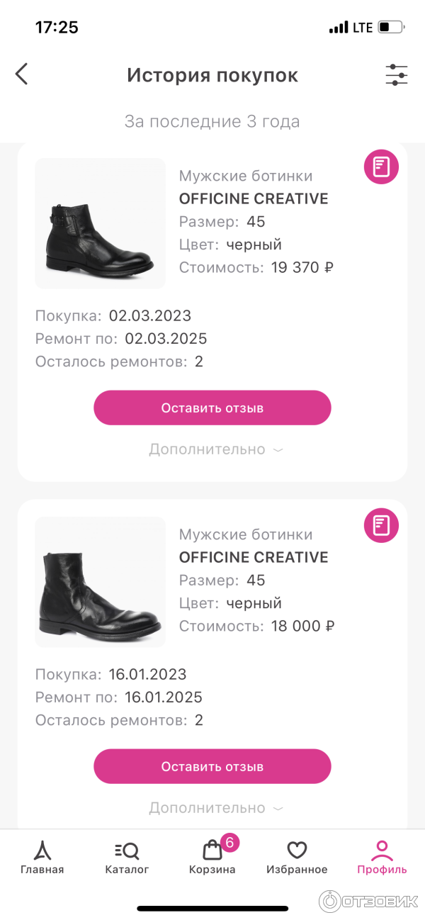Open the filter settings icon
The image size is (425, 920).
(x=396, y=74)
